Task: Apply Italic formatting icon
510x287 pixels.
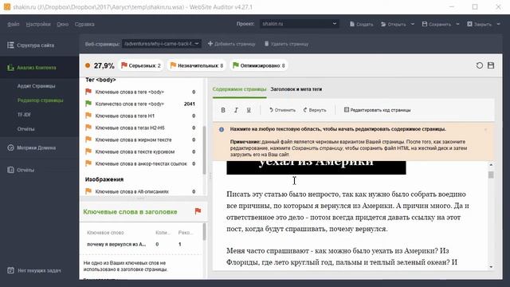Action: pyautogui.click(x=236, y=110)
